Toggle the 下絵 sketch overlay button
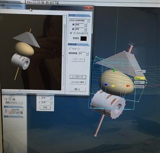160x153 pixels. [56, 3]
